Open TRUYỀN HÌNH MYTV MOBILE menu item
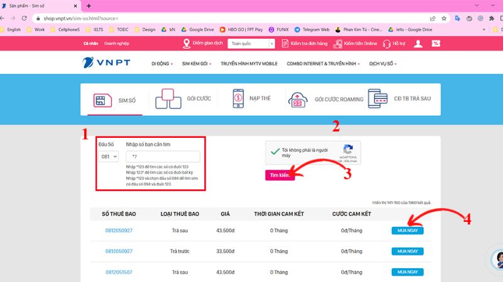 coord(249,64)
